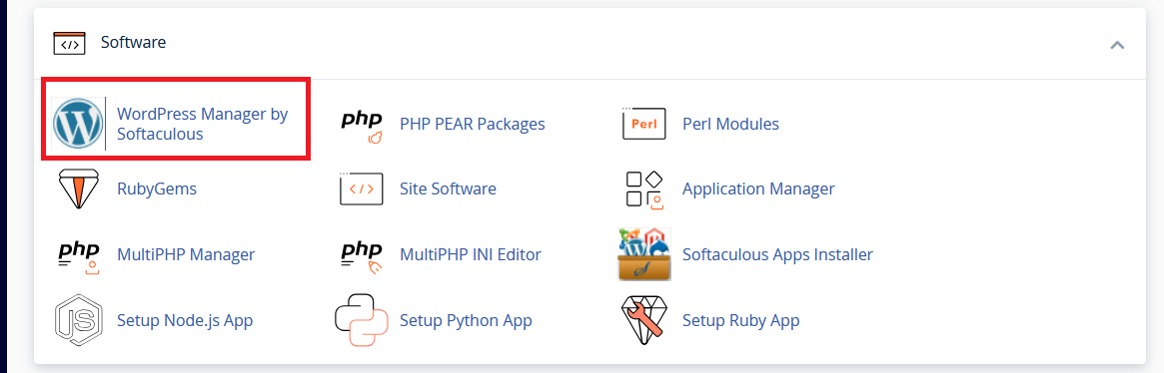The height and width of the screenshot is (373, 1164).
Task: Click the Ruby wrench gem icon
Action: pos(643,320)
